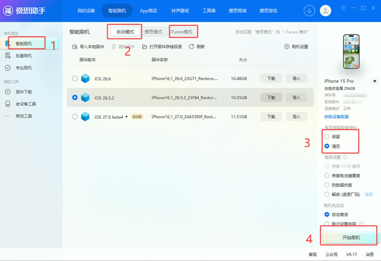Click the iOS 26.5.2 firmware cube icon

coord(85,97)
